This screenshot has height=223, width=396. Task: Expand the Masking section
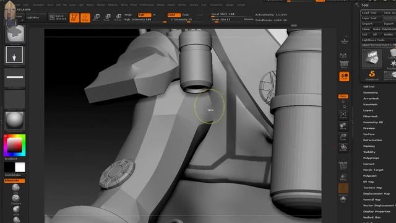point(369,146)
